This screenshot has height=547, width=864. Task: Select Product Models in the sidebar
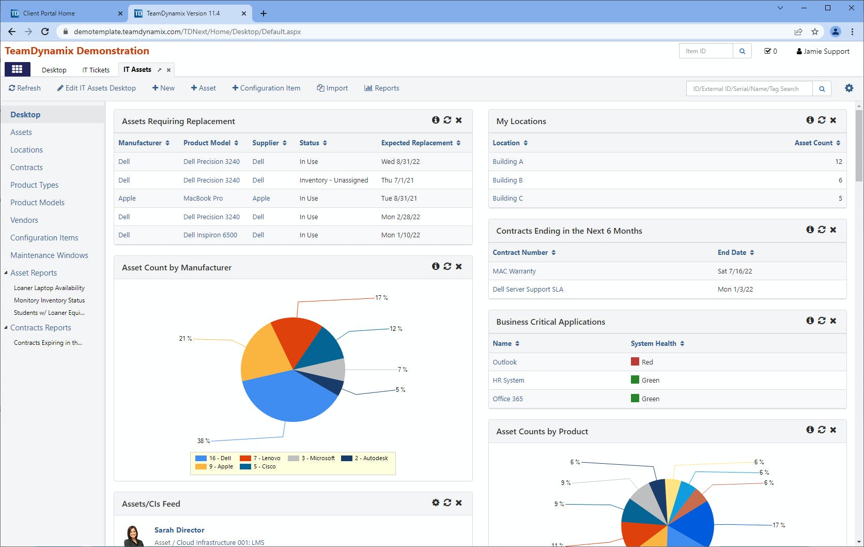pos(37,203)
